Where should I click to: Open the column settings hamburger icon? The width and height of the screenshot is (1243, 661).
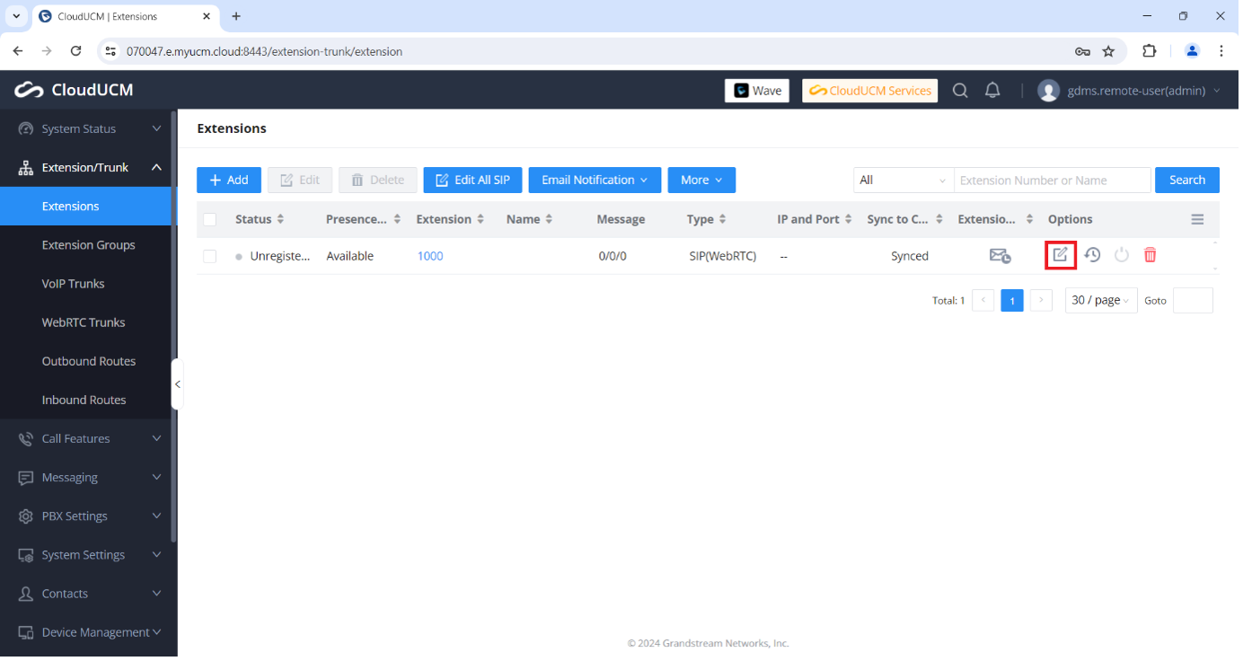pyautogui.click(x=1197, y=219)
